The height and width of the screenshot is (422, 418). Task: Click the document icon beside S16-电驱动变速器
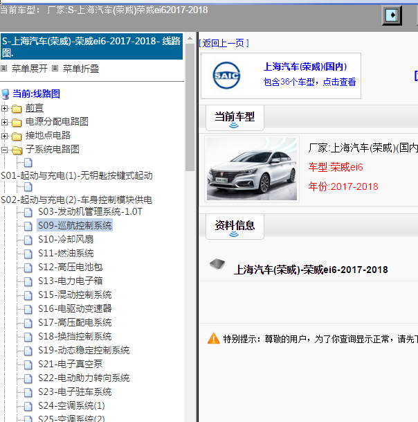tap(28, 309)
